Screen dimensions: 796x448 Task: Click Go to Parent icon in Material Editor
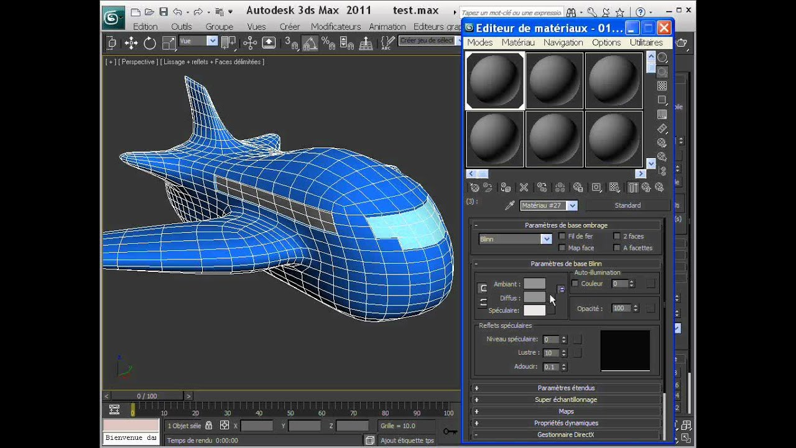click(647, 187)
